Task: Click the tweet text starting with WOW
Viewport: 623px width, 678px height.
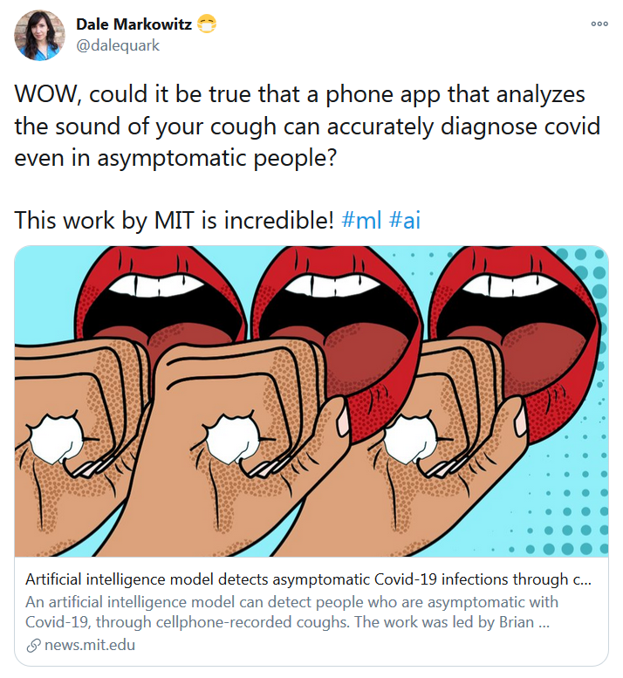Action: 307,126
